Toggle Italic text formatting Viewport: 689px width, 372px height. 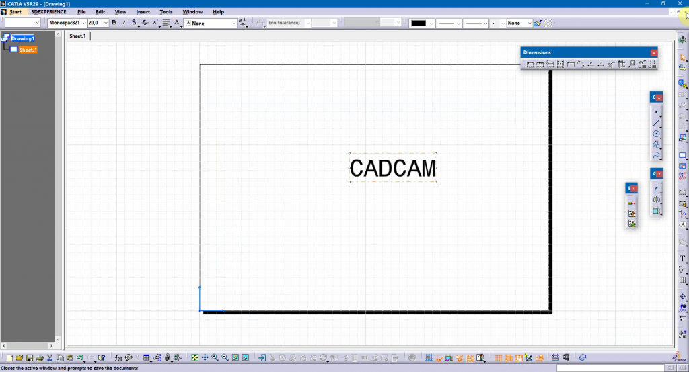124,23
